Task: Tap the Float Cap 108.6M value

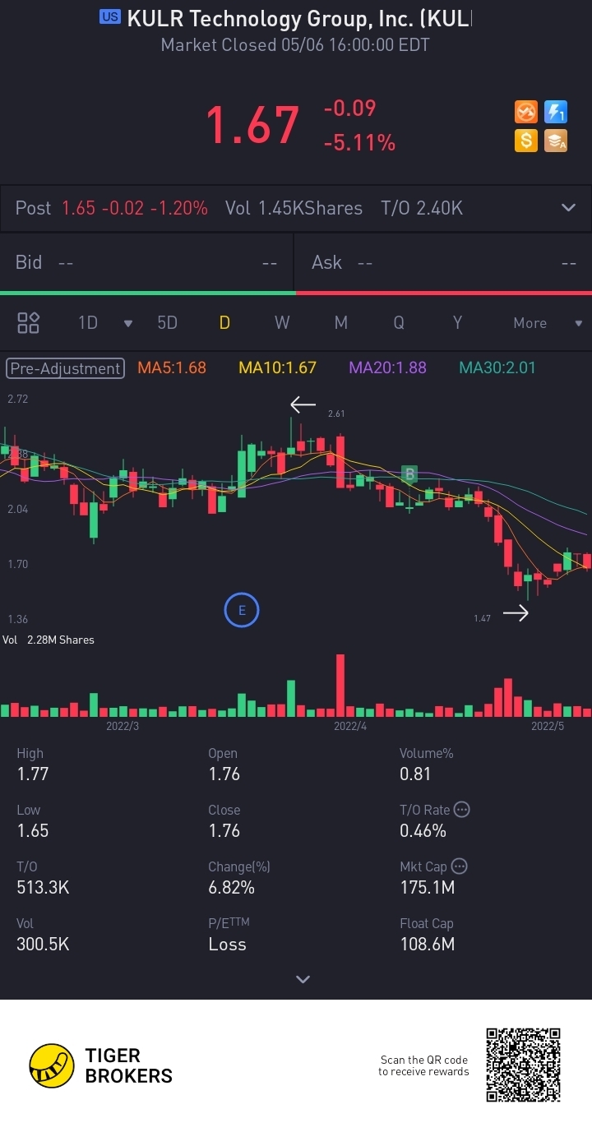Action: tap(427, 944)
